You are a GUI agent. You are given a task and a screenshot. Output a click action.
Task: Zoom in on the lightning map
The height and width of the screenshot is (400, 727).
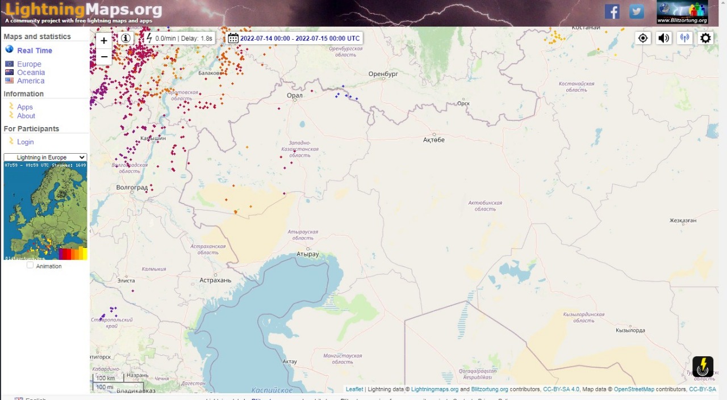104,41
